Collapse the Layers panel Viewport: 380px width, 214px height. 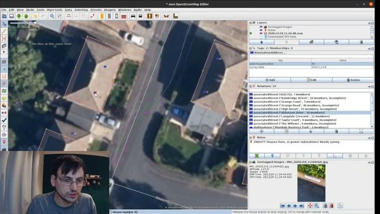pos(251,23)
